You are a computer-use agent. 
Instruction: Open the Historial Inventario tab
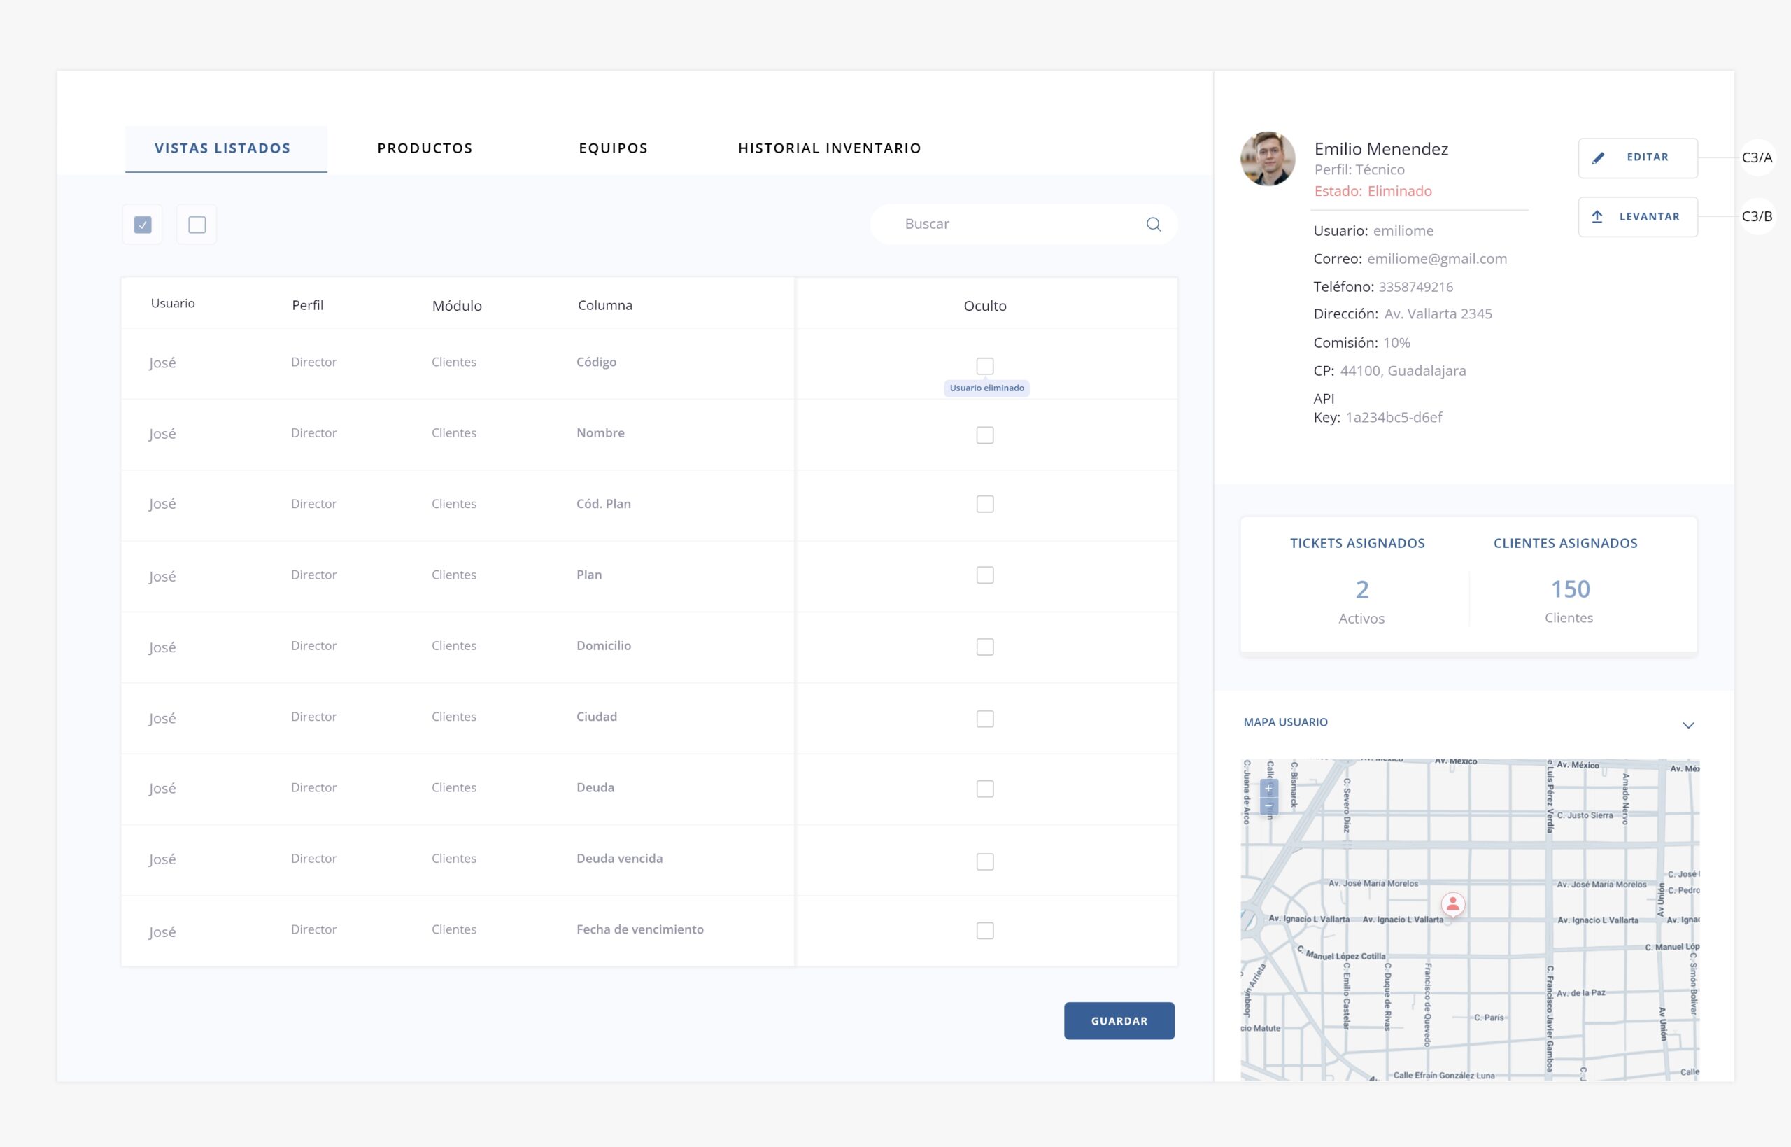[829, 148]
